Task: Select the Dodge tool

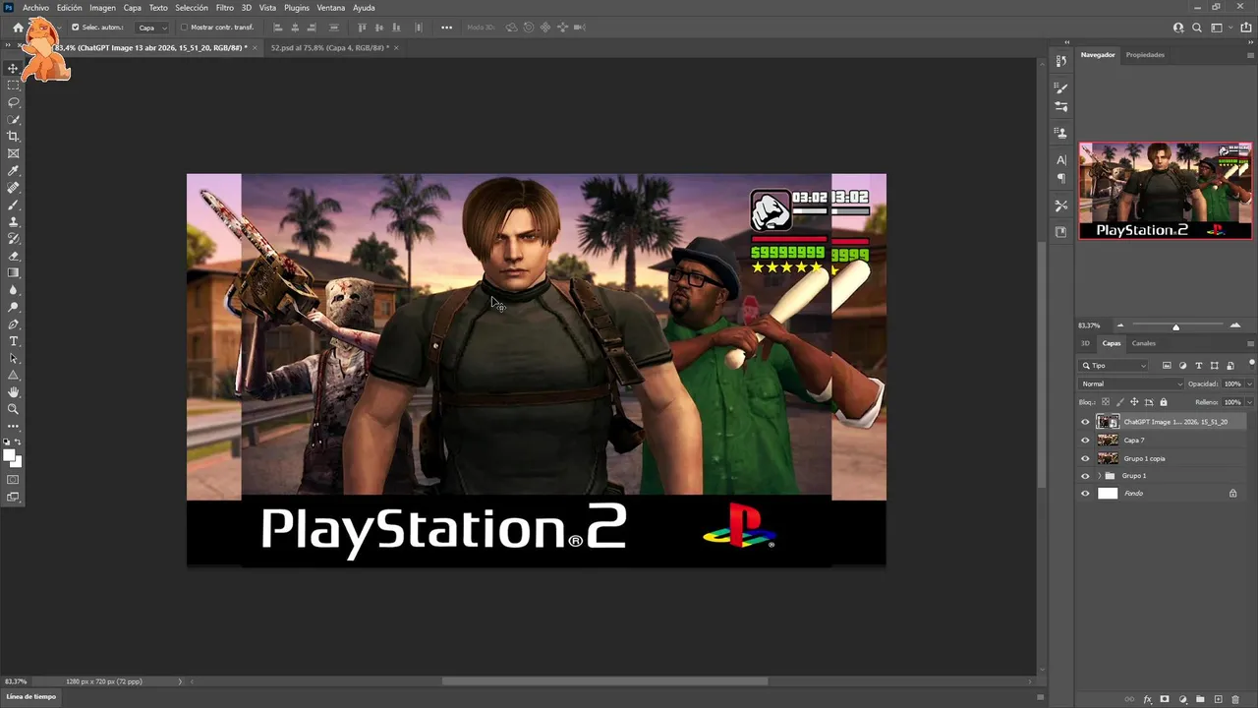Action: click(x=13, y=307)
